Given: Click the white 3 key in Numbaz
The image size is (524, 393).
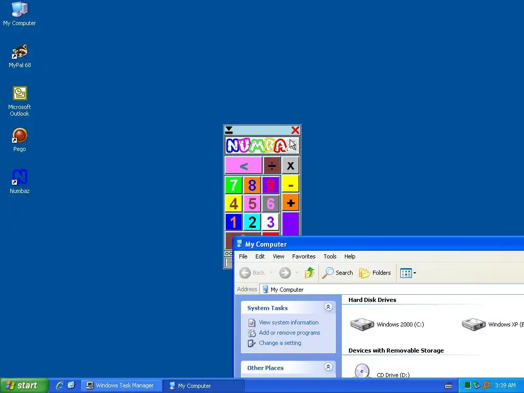Looking at the screenshot, I should click(x=270, y=222).
